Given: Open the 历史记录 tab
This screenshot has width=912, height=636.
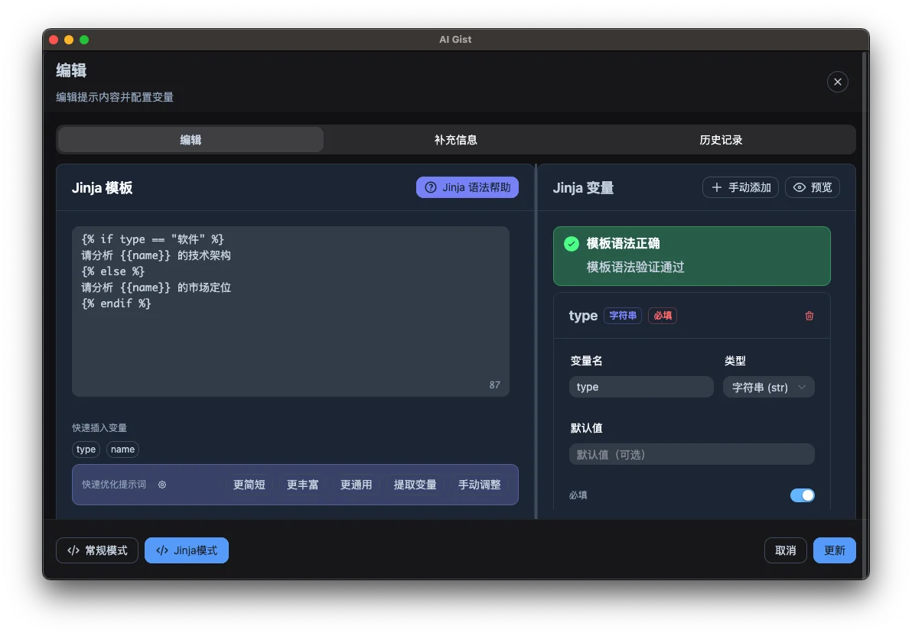Looking at the screenshot, I should (721, 139).
